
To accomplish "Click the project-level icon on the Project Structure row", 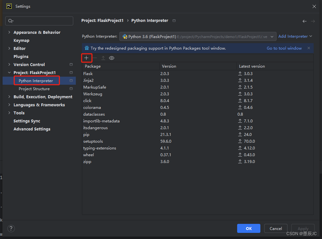I will pyautogui.click(x=71, y=89).
